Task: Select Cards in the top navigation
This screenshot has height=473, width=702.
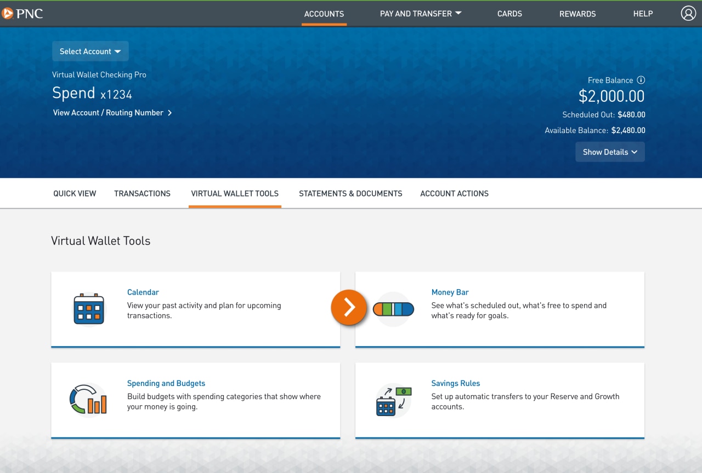Action: (509, 14)
